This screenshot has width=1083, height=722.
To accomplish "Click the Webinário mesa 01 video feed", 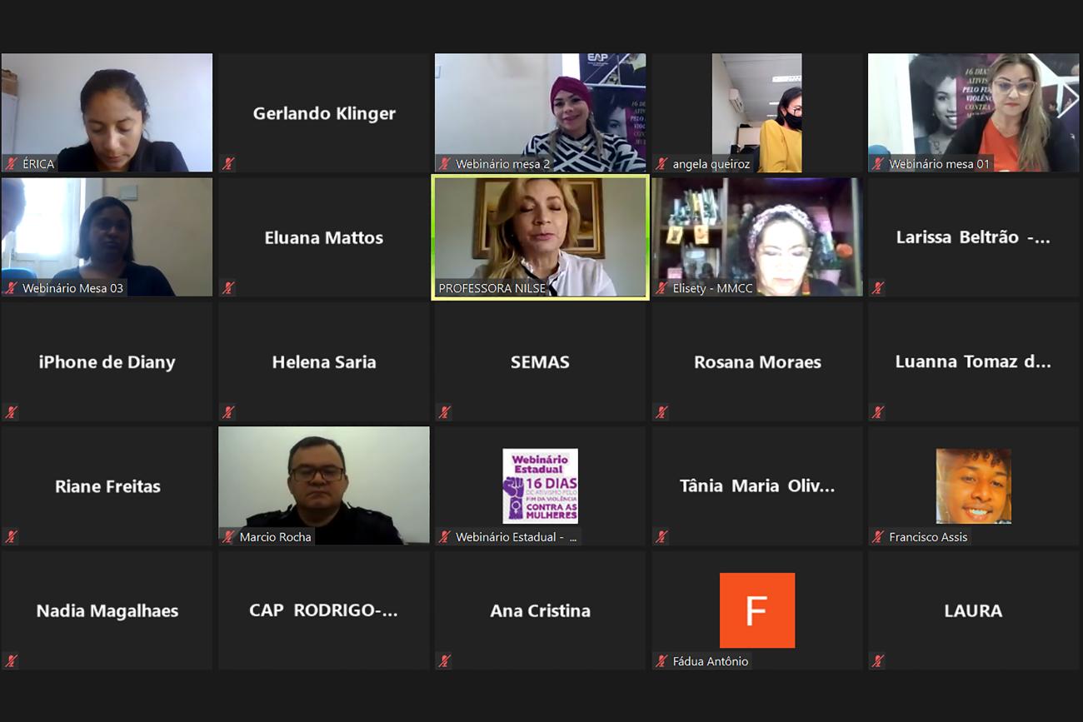I will (973, 112).
